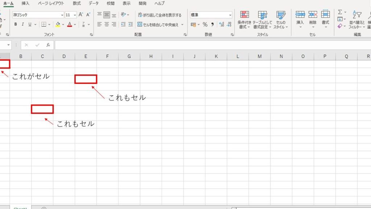Screen dimensions: 371x209
Task: Open the 並べ替えとフィルター dropdown
Action: coord(357,20)
